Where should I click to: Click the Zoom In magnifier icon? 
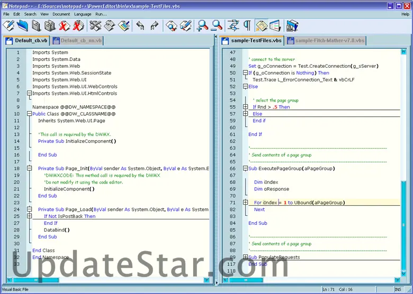click(x=202, y=25)
